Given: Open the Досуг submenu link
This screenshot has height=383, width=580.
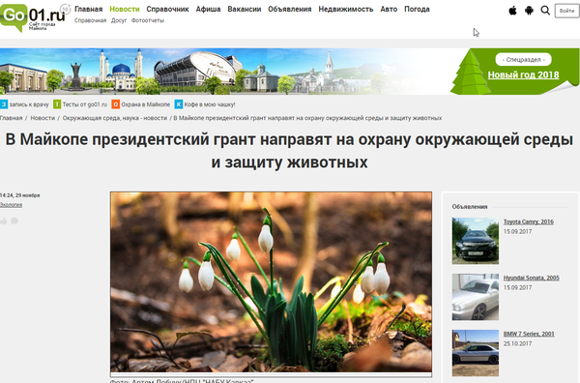Looking at the screenshot, I should [x=119, y=20].
